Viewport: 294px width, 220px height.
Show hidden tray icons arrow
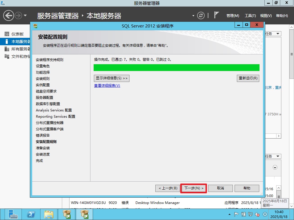point(229,214)
